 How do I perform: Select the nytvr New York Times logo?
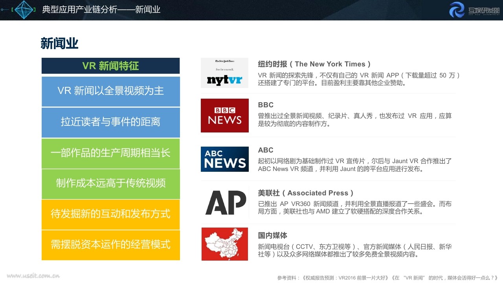(224, 73)
